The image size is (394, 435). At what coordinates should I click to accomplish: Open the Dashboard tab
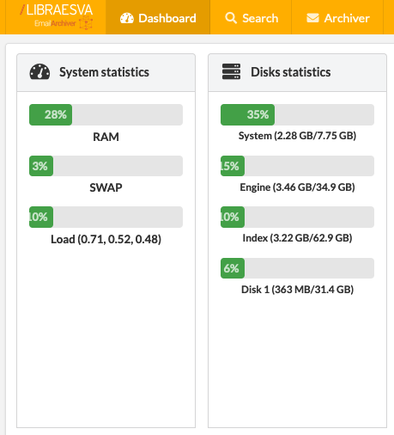point(158,17)
